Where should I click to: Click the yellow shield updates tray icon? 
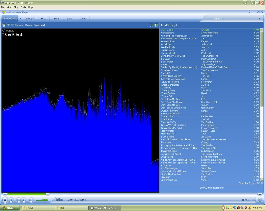(x=250, y=208)
